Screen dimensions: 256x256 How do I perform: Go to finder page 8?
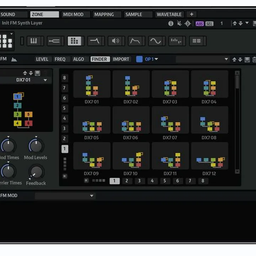[203, 181]
